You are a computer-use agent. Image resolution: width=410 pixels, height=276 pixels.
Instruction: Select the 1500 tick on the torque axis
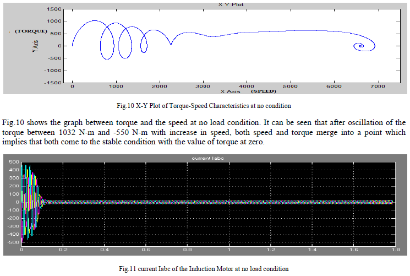(53, 9)
